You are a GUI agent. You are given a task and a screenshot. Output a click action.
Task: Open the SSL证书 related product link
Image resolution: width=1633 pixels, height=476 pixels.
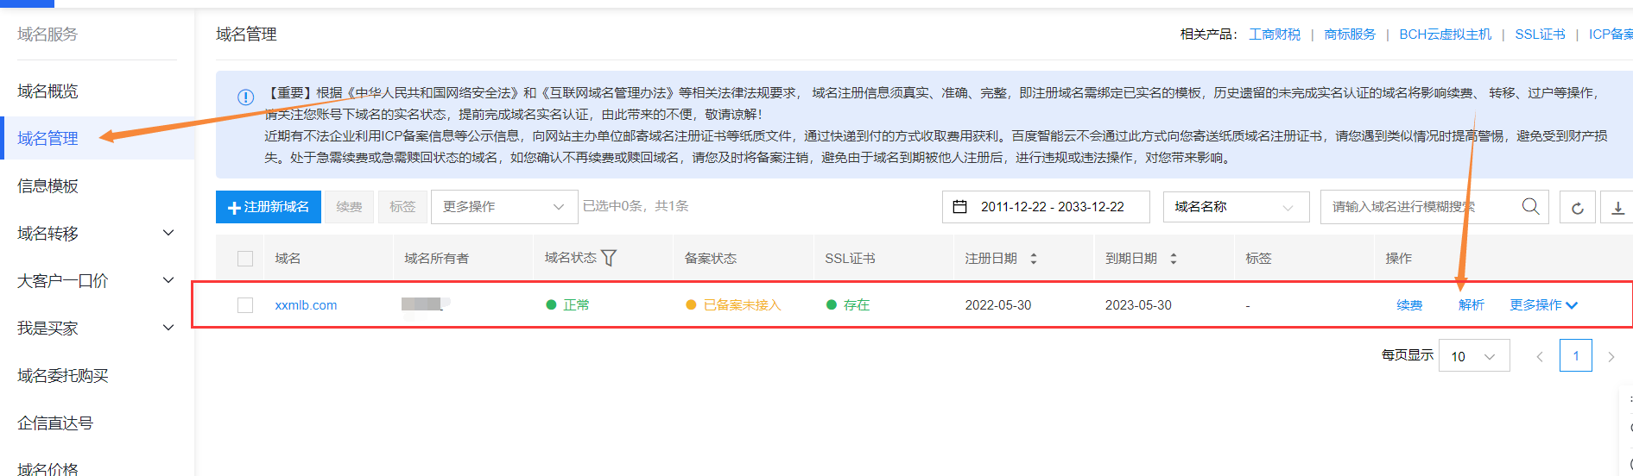click(x=1540, y=34)
